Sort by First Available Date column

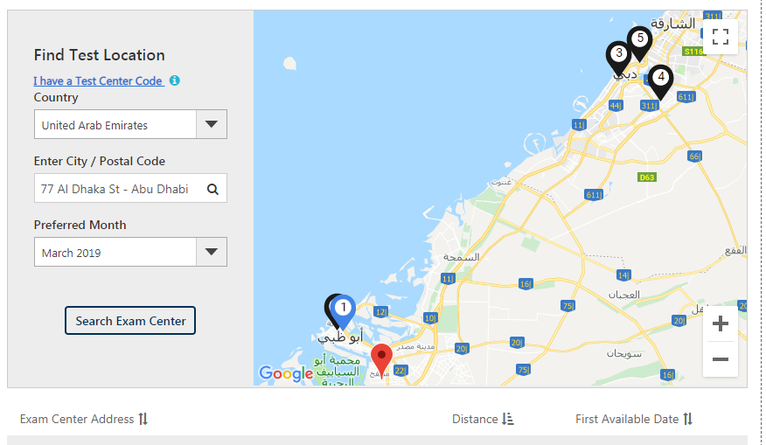[634, 419]
